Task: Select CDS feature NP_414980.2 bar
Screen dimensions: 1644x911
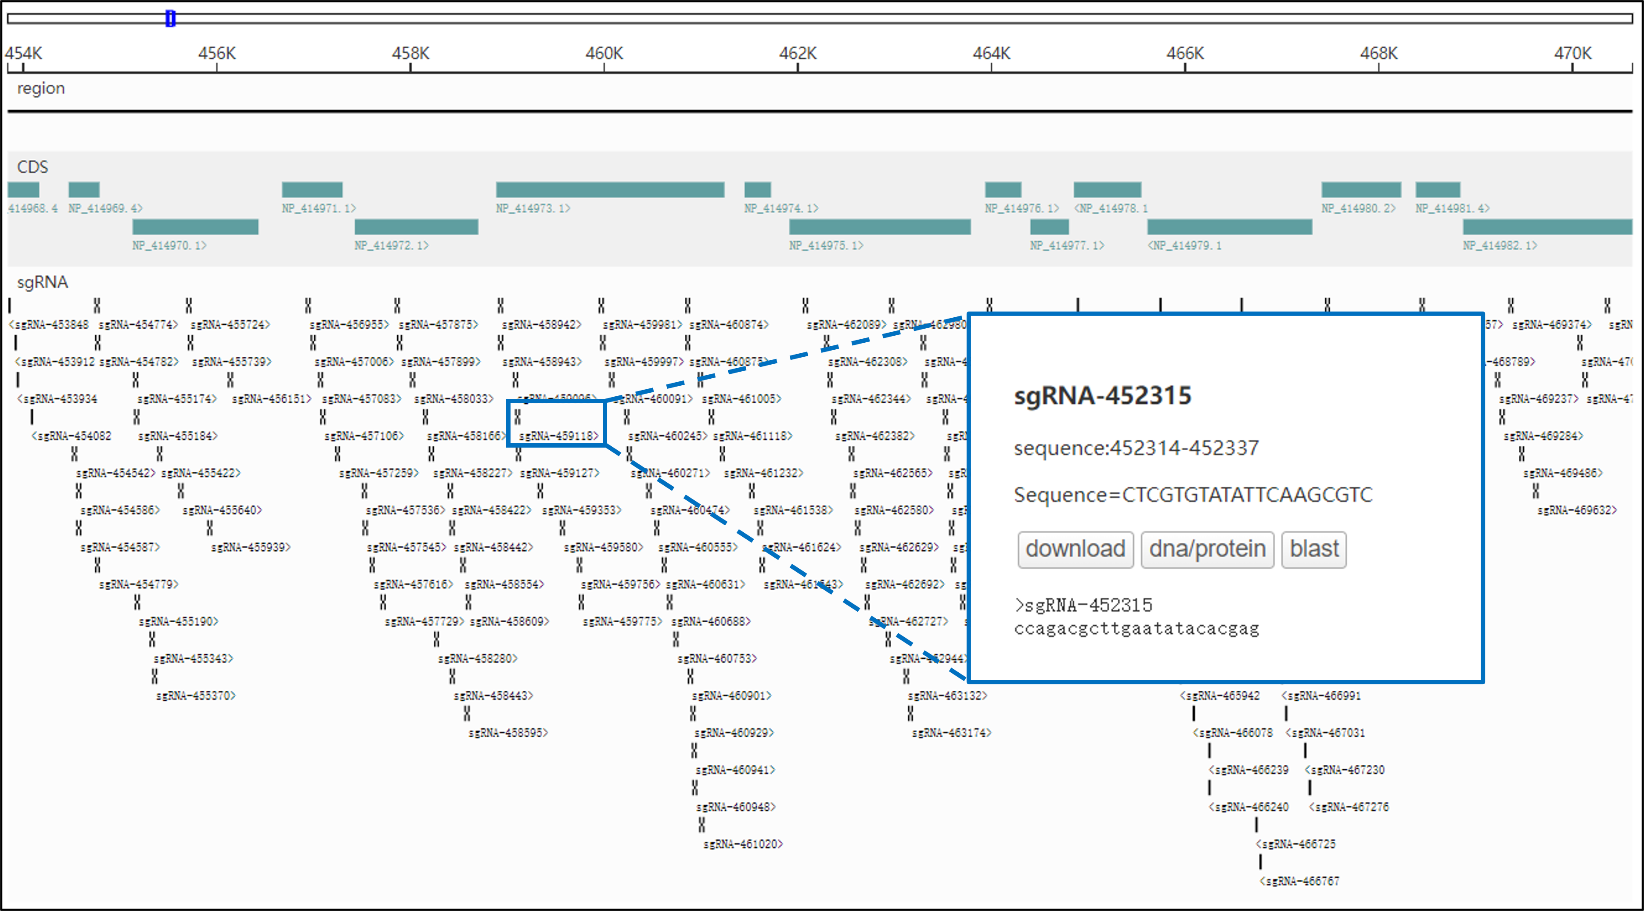Action: 1361,190
